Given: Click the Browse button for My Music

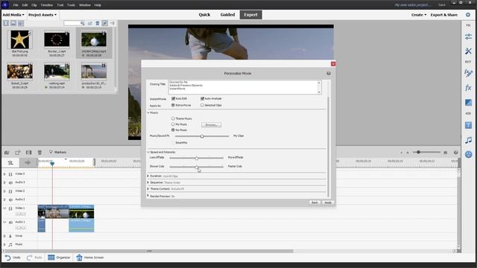Looking at the screenshot, I should coord(211,124).
